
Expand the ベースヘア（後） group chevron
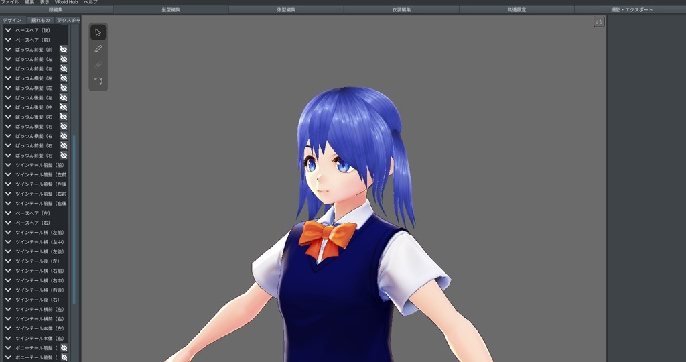point(8,30)
